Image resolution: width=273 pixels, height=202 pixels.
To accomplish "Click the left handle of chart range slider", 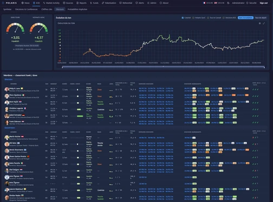I will pyautogui.click(x=62, y=67).
